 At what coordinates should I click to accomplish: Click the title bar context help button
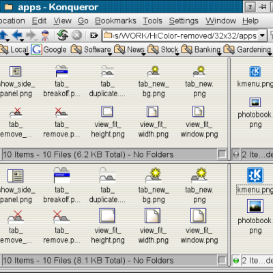click(x=250, y=7)
